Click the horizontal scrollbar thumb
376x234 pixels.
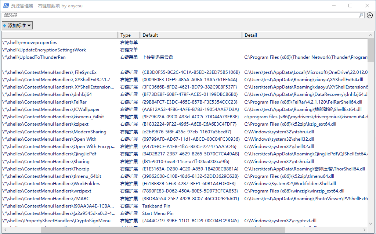(163, 230)
